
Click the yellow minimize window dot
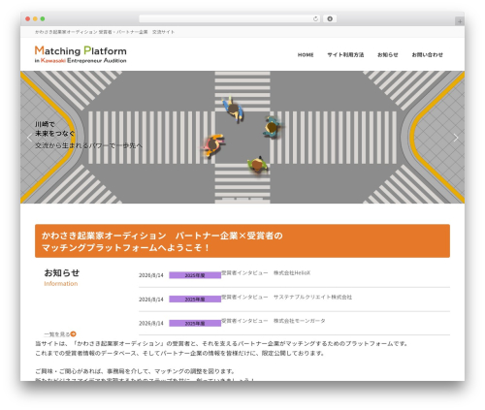point(35,18)
